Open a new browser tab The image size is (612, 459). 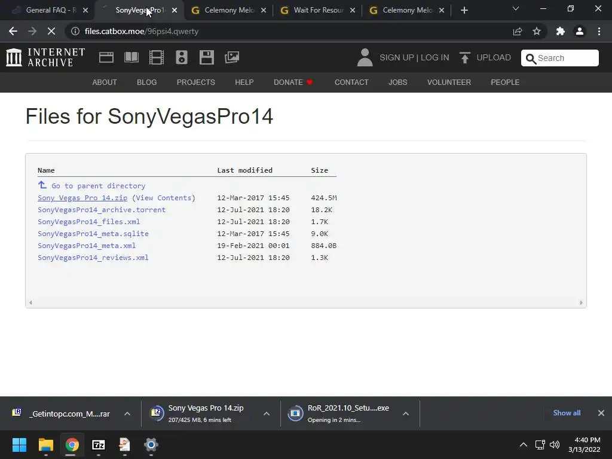(x=464, y=10)
